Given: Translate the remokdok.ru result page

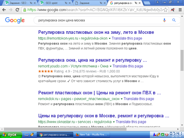Looking at the screenshot, I should pos(139,99).
